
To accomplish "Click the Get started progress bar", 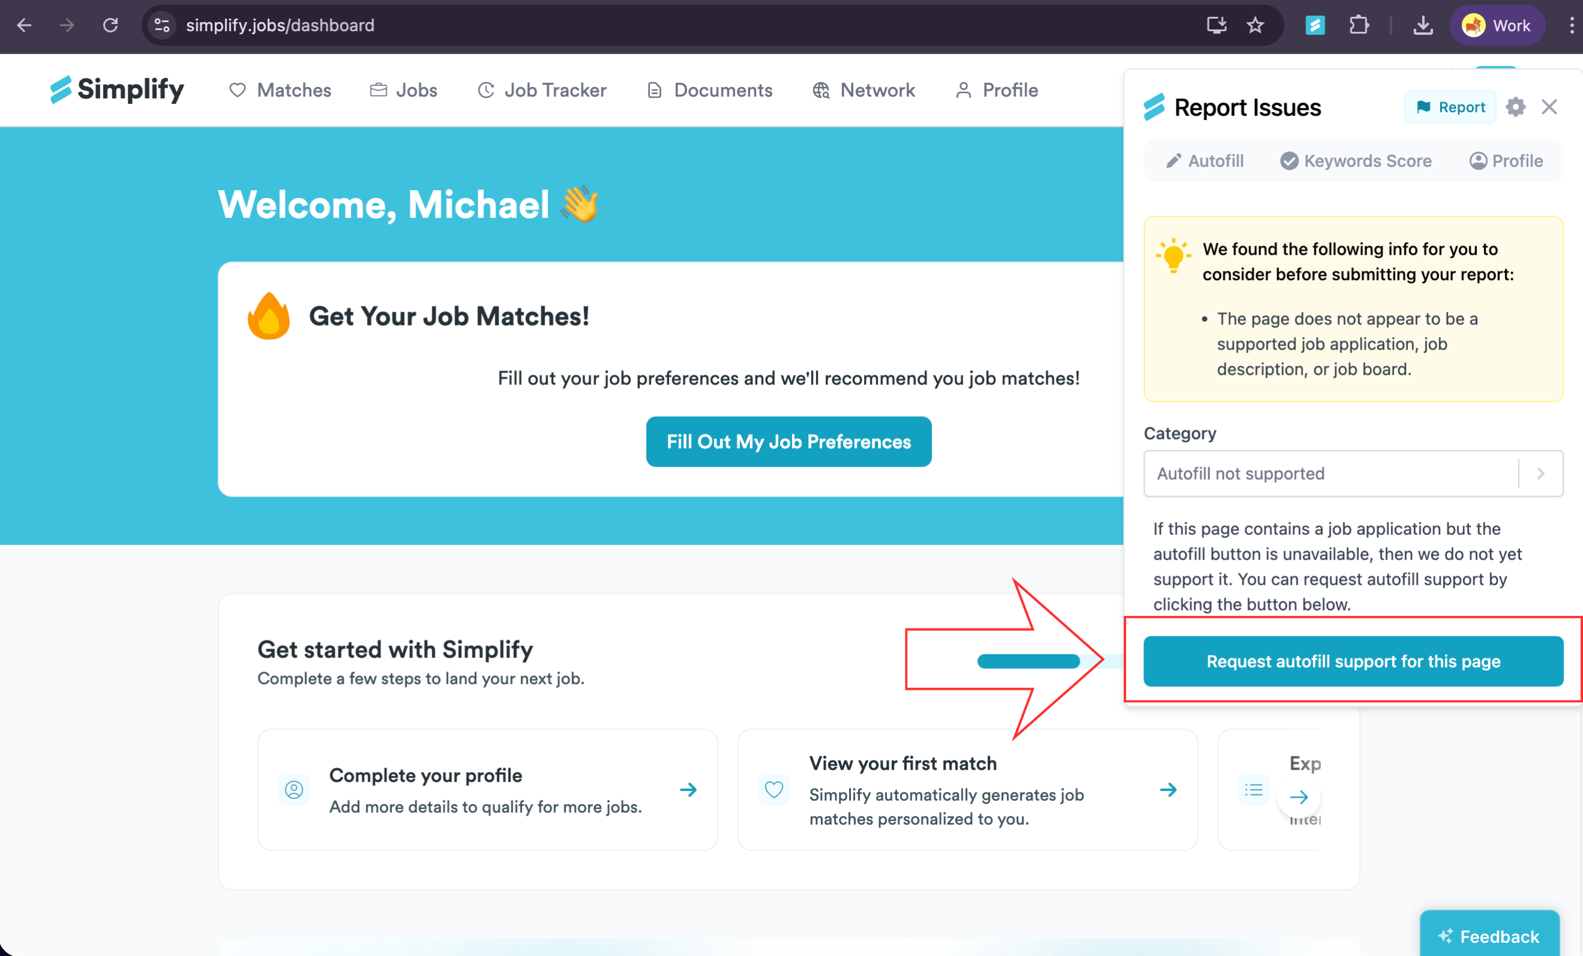I will (1050, 661).
